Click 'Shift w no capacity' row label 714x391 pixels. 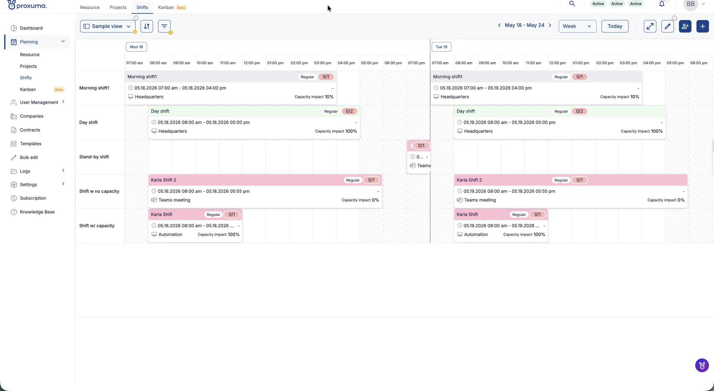(99, 191)
